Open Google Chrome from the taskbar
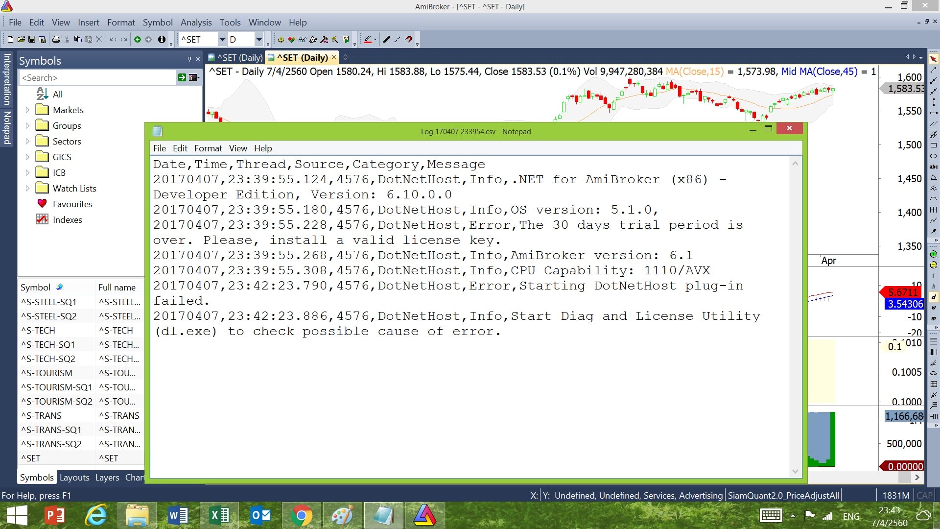Screen dimensions: 940x529 click(301, 516)
